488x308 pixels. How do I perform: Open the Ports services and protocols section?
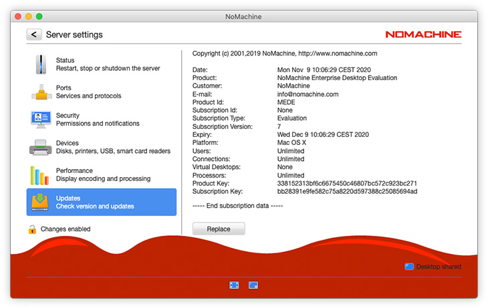pos(102,92)
